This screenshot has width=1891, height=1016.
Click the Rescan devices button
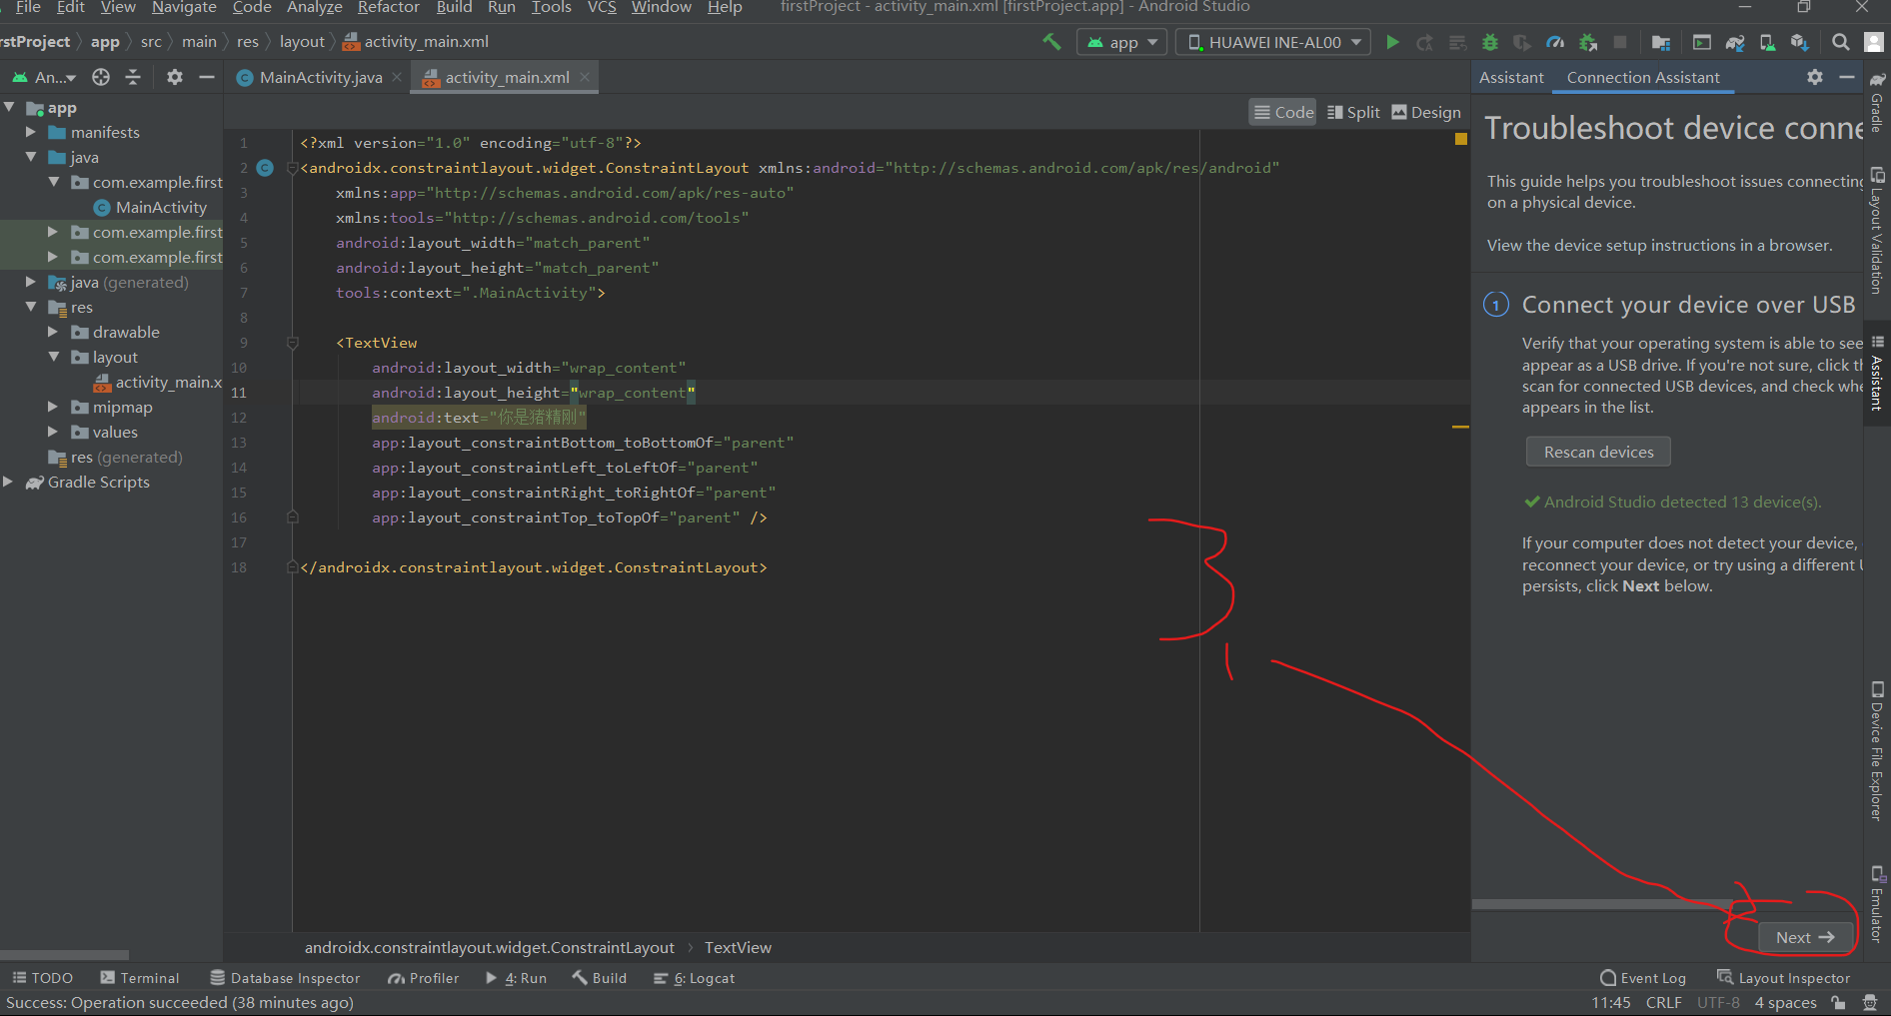tap(1597, 451)
